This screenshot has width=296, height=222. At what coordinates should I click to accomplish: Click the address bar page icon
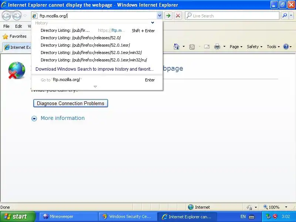pyautogui.click(x=35, y=16)
